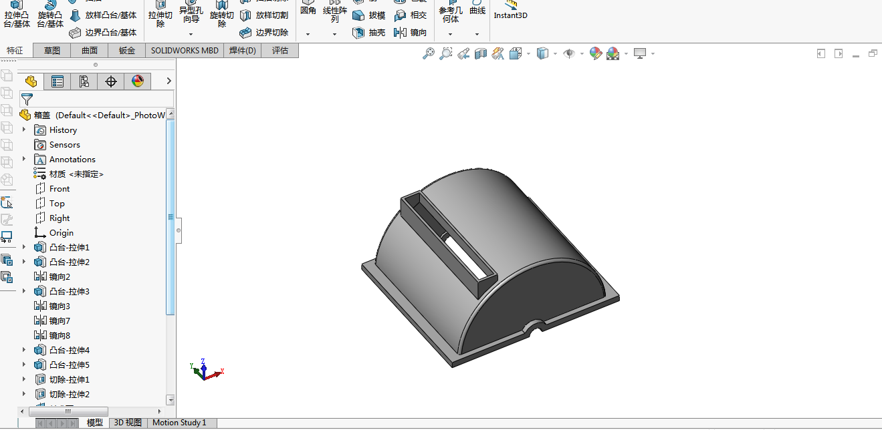The image size is (882, 430).
Task: Click the 拉伸切除 extruded cut tool
Action: (x=160, y=15)
